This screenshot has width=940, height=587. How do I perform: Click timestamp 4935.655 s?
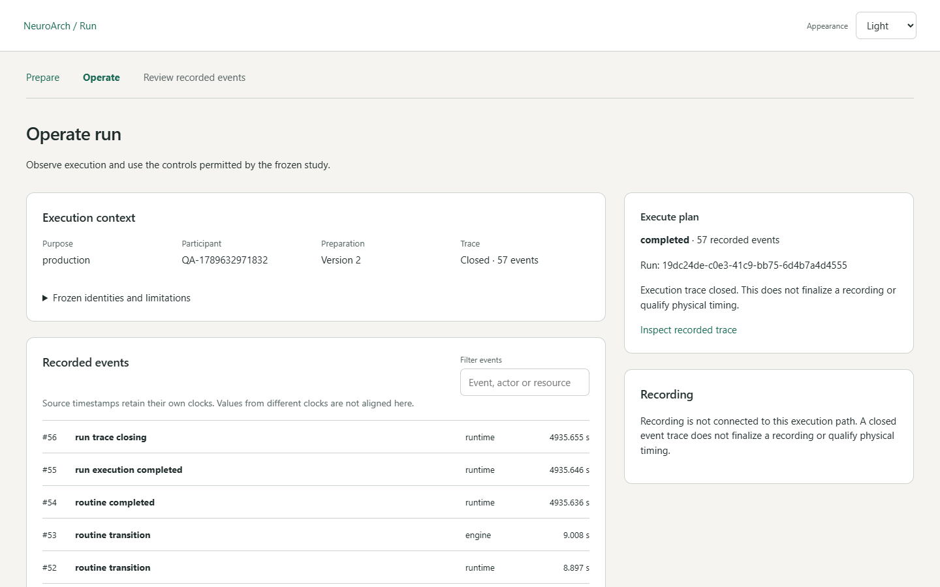(x=569, y=438)
